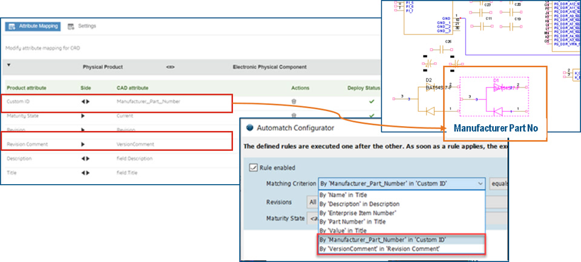Viewport: 581px width, 262px height.
Task: Click the Side column header
Action: pyautogui.click(x=85, y=88)
